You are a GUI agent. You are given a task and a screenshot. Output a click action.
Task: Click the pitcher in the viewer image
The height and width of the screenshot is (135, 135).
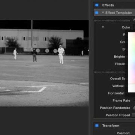pos(61,55)
